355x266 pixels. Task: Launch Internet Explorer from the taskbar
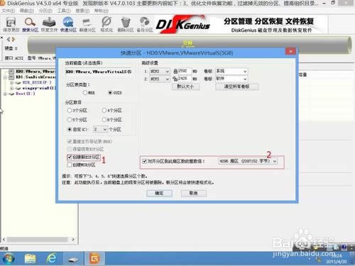click(x=52, y=258)
